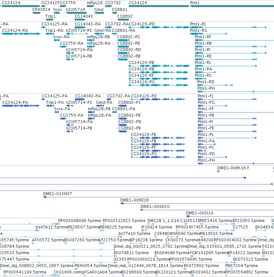Select the CG34126-RE transcript label

click(142, 63)
